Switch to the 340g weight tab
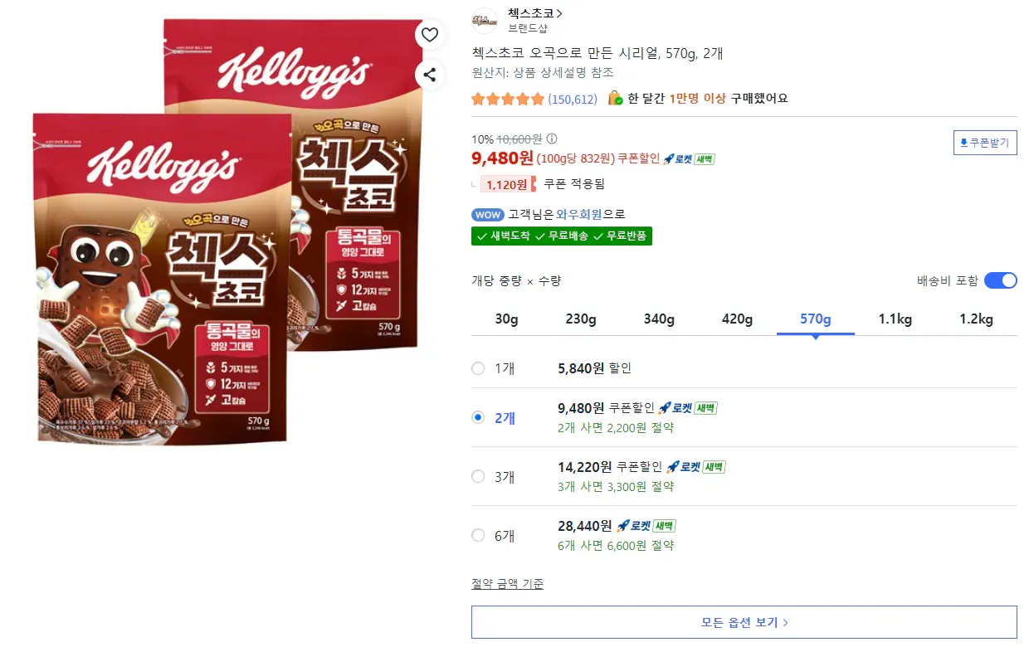The height and width of the screenshot is (652, 1034). click(659, 319)
